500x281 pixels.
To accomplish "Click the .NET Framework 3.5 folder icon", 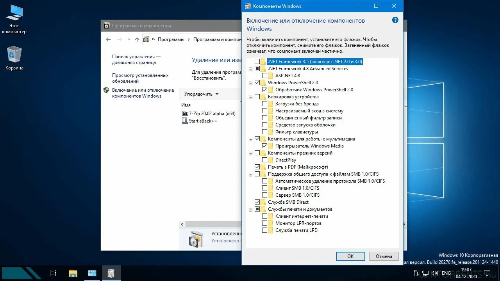I will coord(263,62).
